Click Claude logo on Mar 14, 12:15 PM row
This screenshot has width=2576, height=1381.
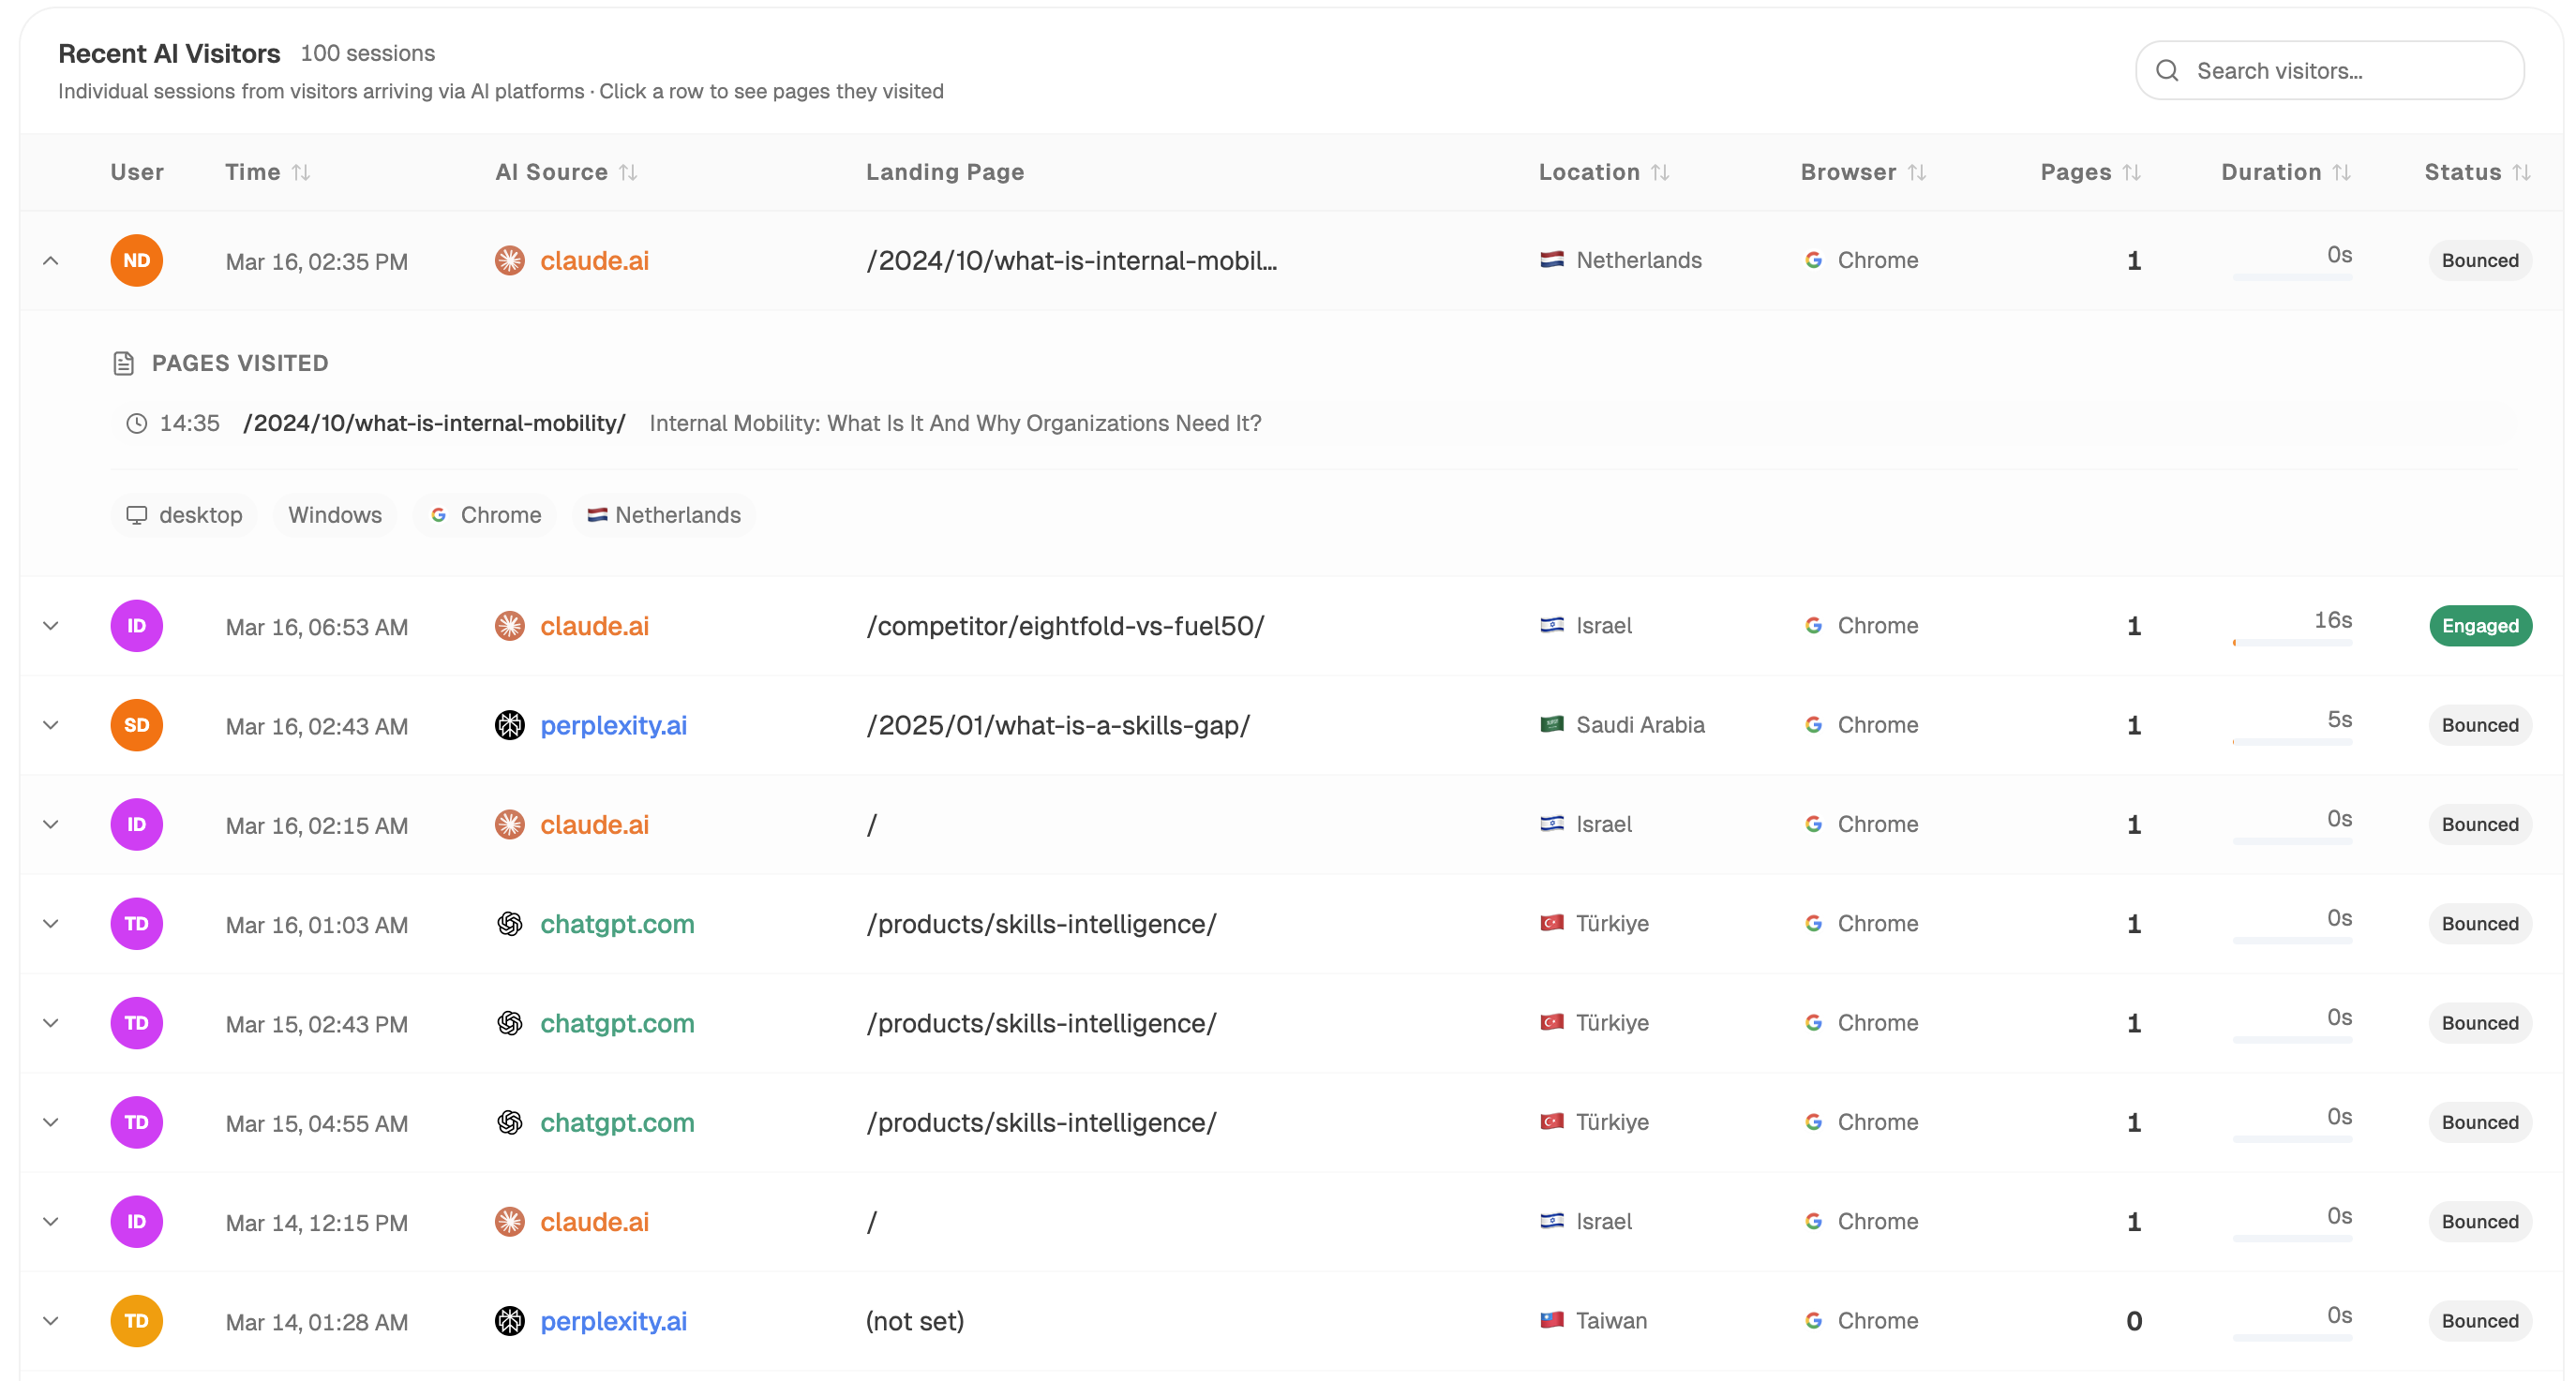tap(510, 1222)
